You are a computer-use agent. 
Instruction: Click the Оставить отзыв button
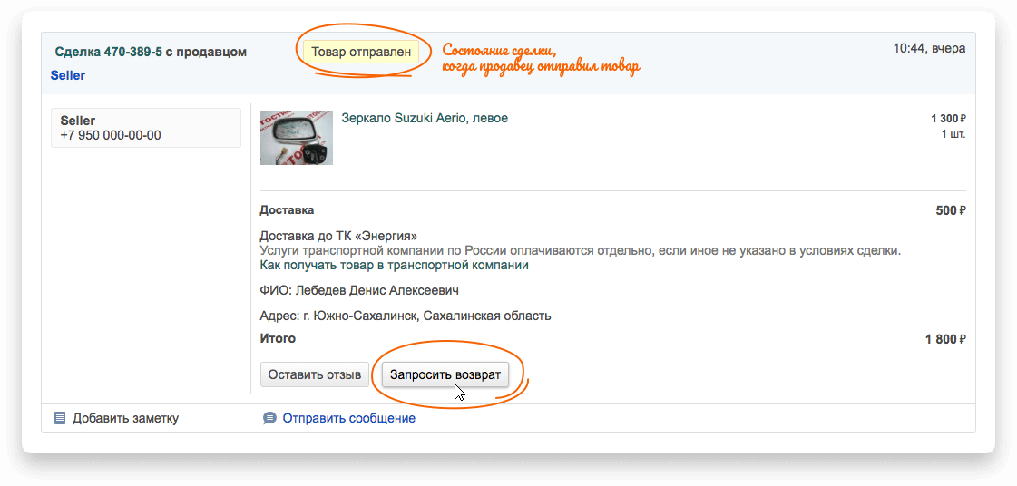coord(315,374)
